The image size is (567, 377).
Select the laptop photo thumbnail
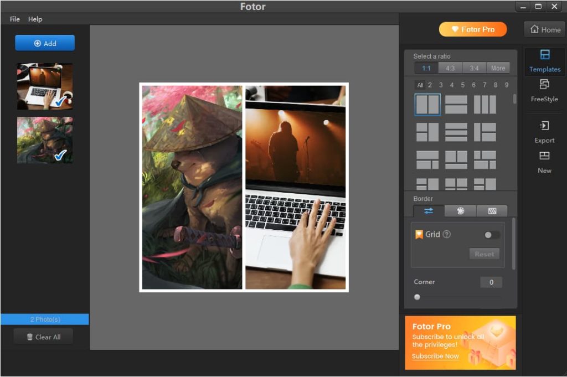pyautogui.click(x=45, y=86)
